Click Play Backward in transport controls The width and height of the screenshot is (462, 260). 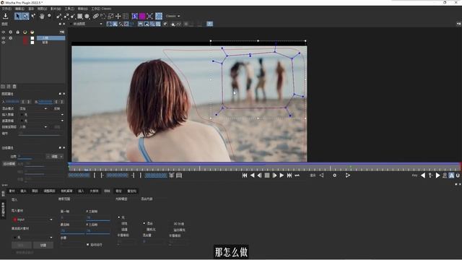pyautogui.click(x=252, y=175)
